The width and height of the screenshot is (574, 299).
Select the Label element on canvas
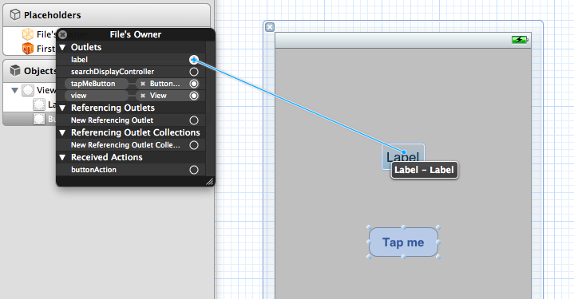pyautogui.click(x=403, y=157)
